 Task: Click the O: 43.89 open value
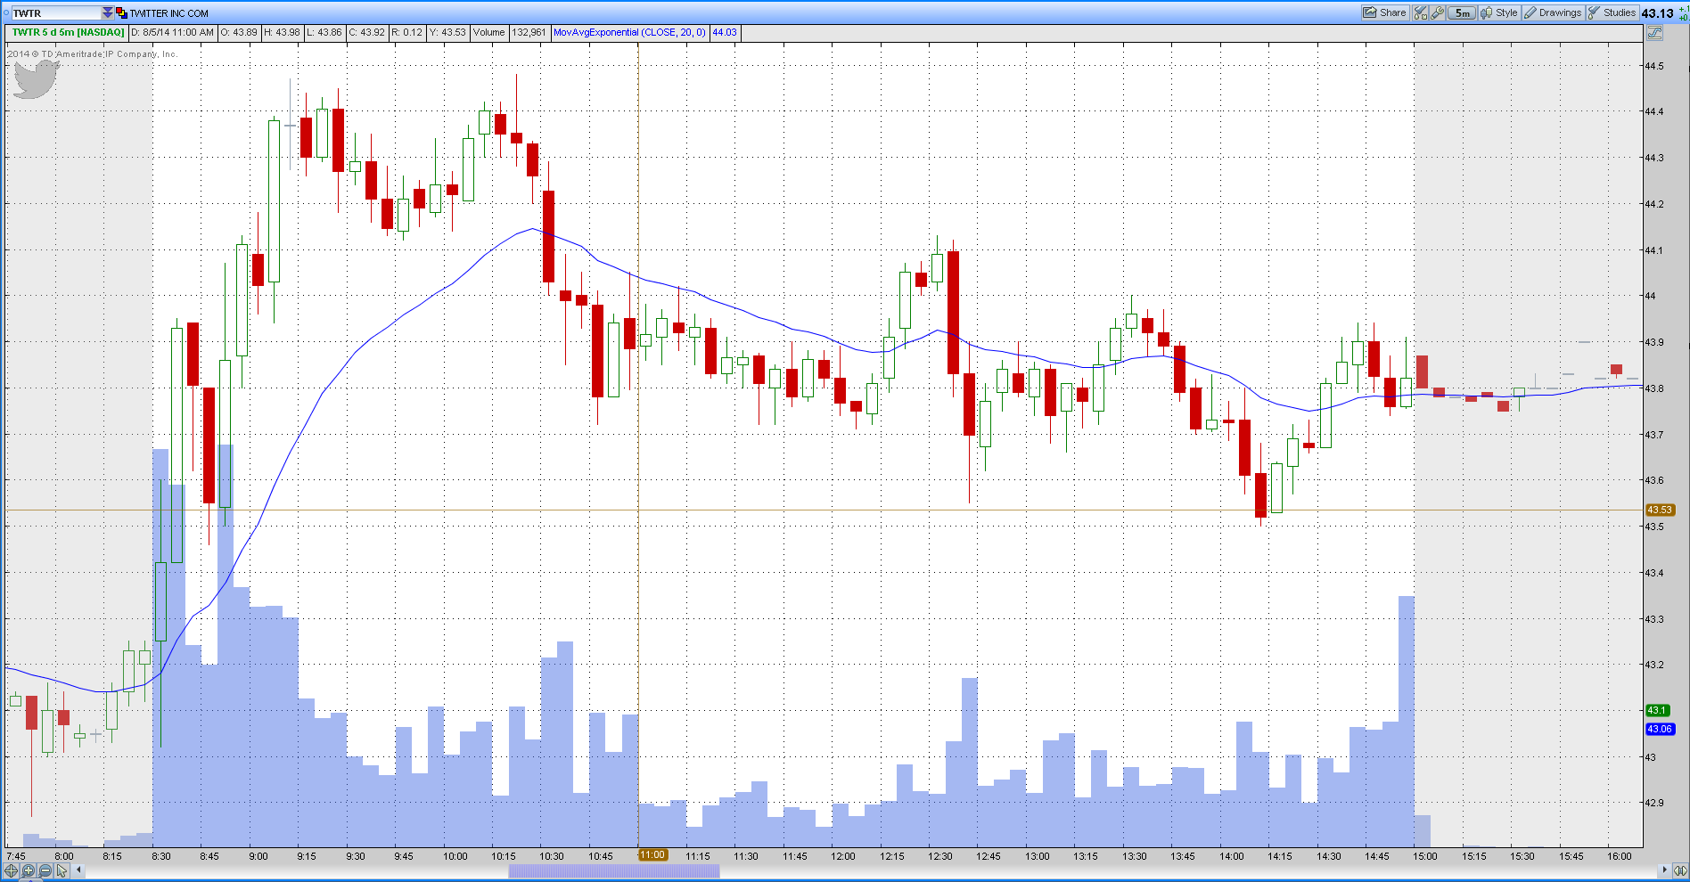[x=239, y=32]
